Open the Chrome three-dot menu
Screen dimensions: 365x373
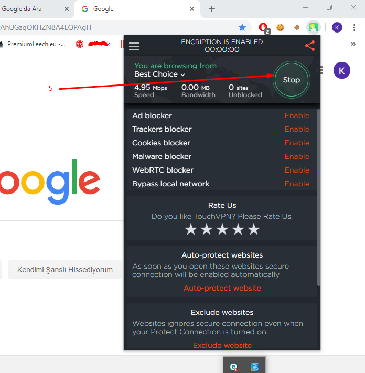tap(354, 28)
